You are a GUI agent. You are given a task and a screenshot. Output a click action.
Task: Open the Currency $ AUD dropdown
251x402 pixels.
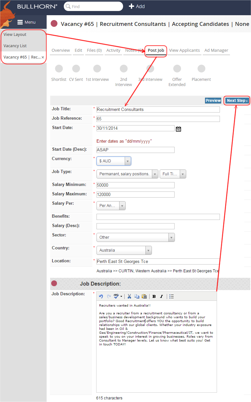pos(114,161)
